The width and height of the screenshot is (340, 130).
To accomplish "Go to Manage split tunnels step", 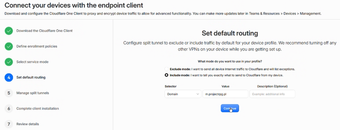I will (33, 93).
